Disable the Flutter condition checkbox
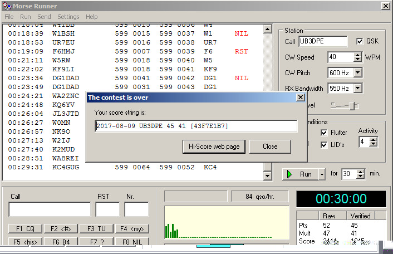 coord(324,133)
